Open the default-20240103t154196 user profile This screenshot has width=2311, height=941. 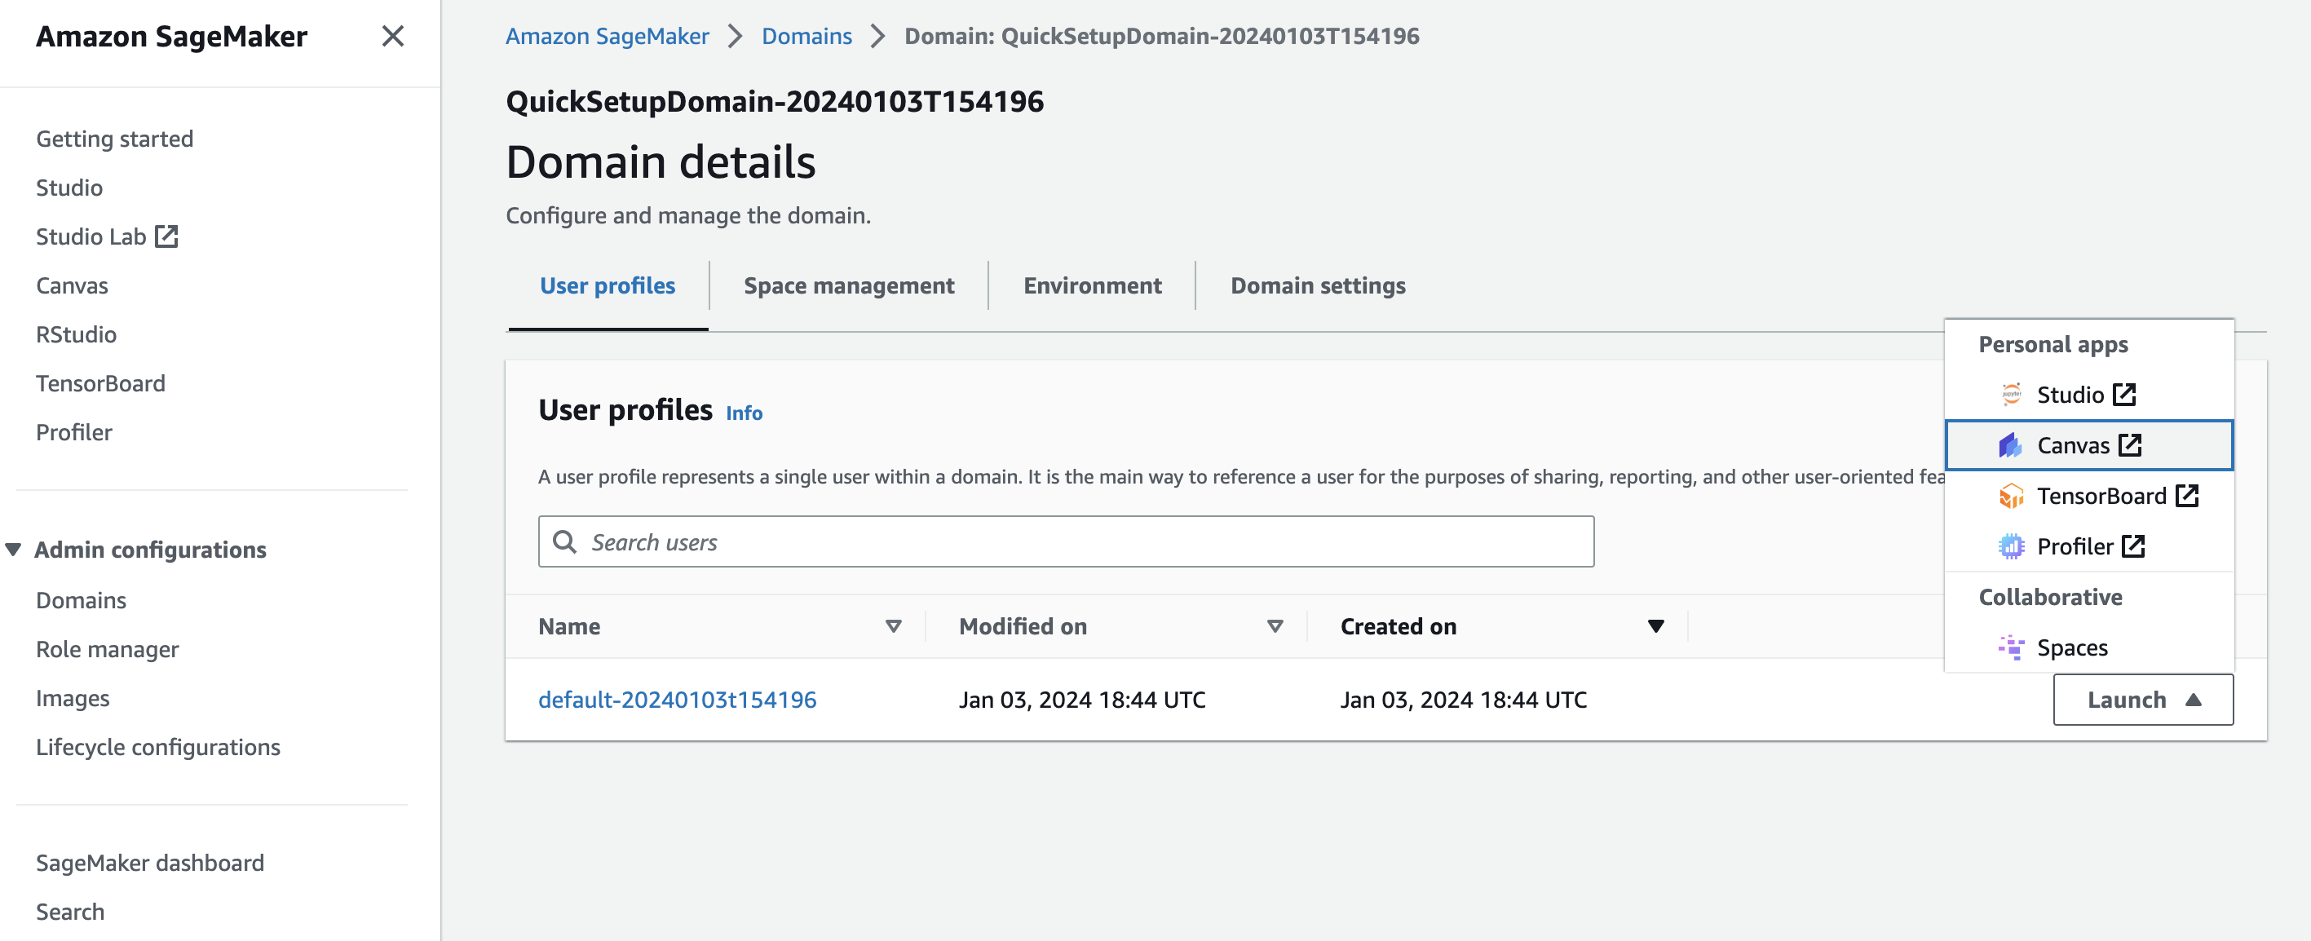coord(677,700)
